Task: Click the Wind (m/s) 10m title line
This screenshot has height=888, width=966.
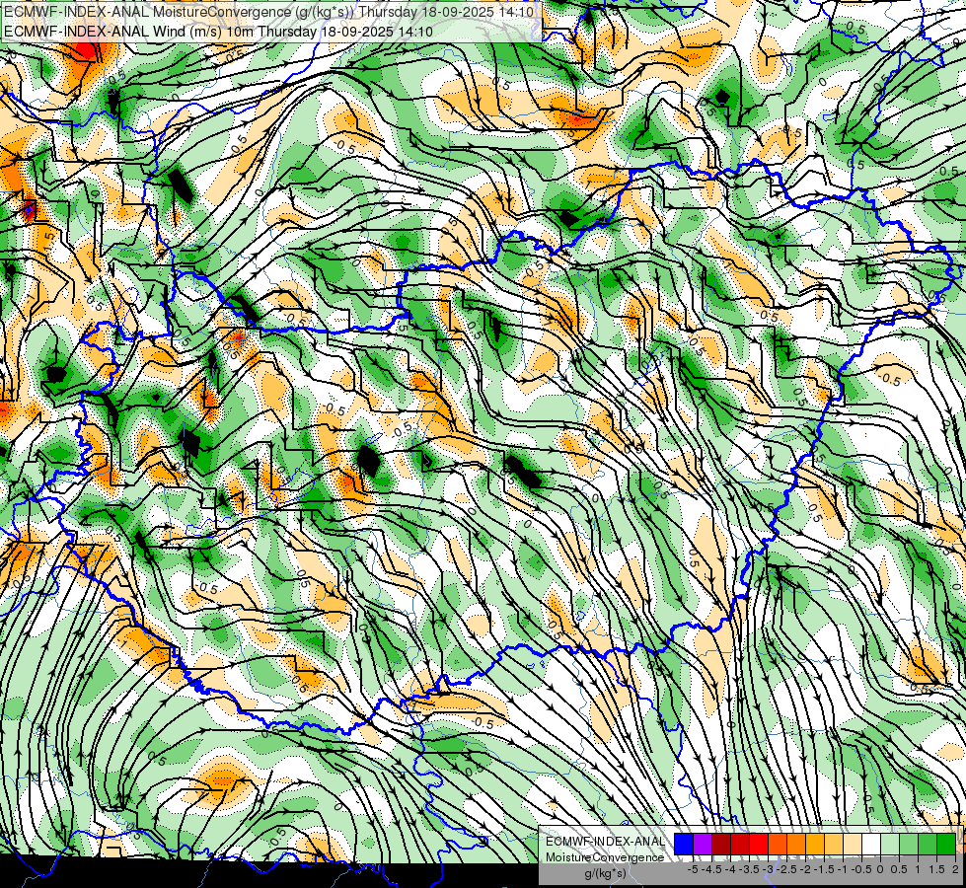Action: click(218, 31)
